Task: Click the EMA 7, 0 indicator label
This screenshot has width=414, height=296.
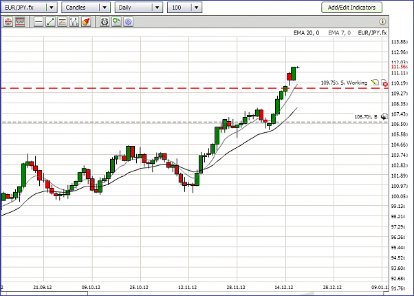Action: coord(339,33)
